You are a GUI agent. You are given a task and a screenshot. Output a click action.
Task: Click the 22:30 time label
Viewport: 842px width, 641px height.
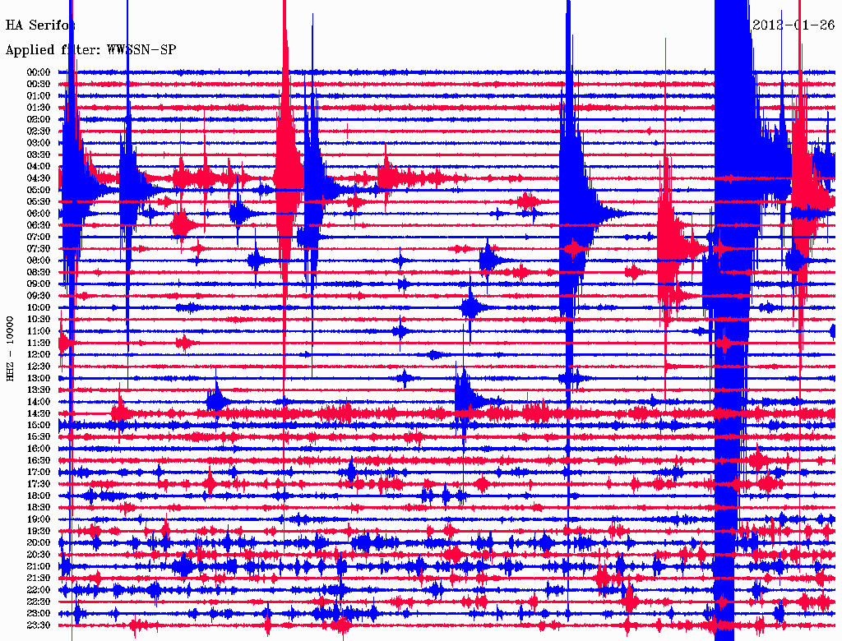39,602
